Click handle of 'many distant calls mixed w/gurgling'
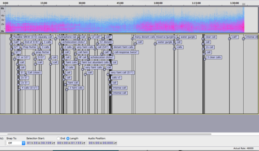Image resolution: width=259 pixels, height=151 pixels. click(132, 39)
